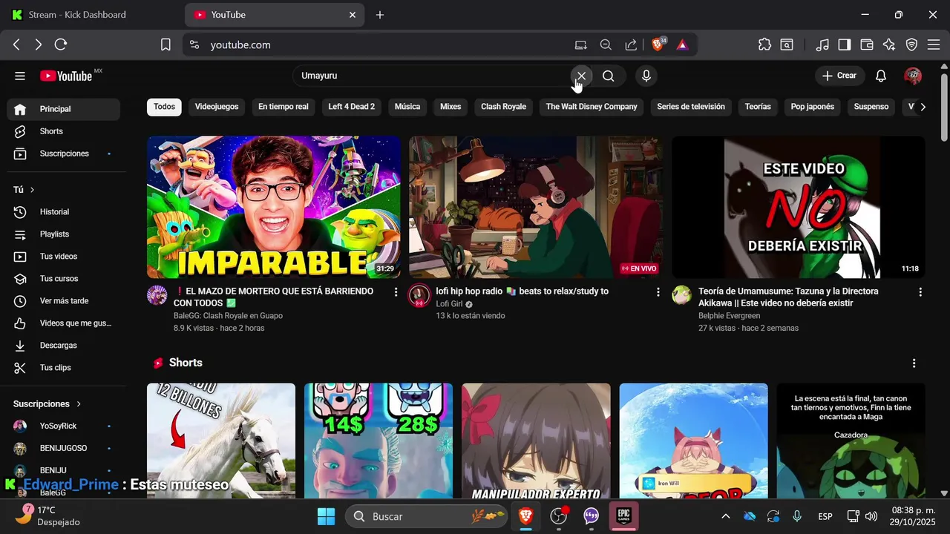This screenshot has height=534, width=950.
Task: Open options for El mazo de mortero video
Action: point(396,292)
